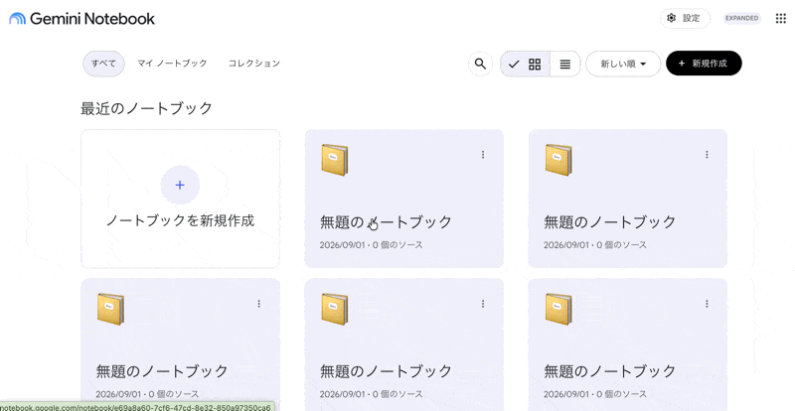795x411 pixels.
Task: Select the コレクション tab
Action: (254, 64)
